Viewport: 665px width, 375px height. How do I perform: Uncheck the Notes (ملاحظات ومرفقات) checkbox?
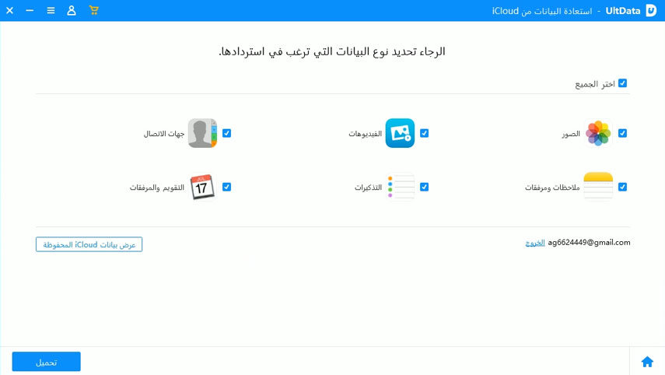622,187
